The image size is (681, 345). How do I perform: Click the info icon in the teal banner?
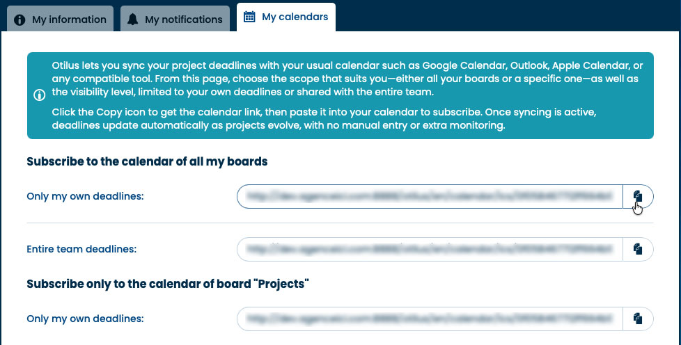[40, 95]
